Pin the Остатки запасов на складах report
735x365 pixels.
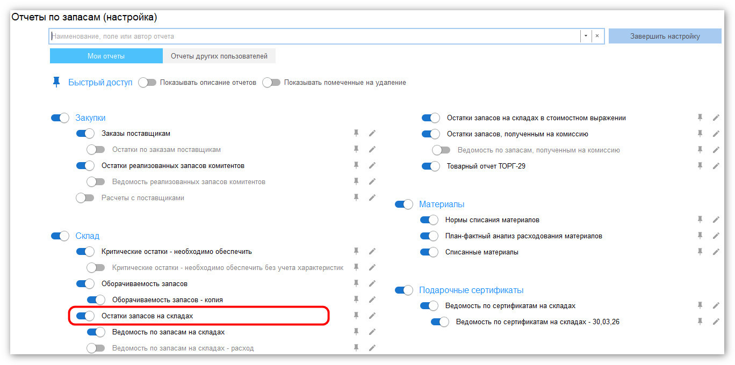(x=356, y=316)
